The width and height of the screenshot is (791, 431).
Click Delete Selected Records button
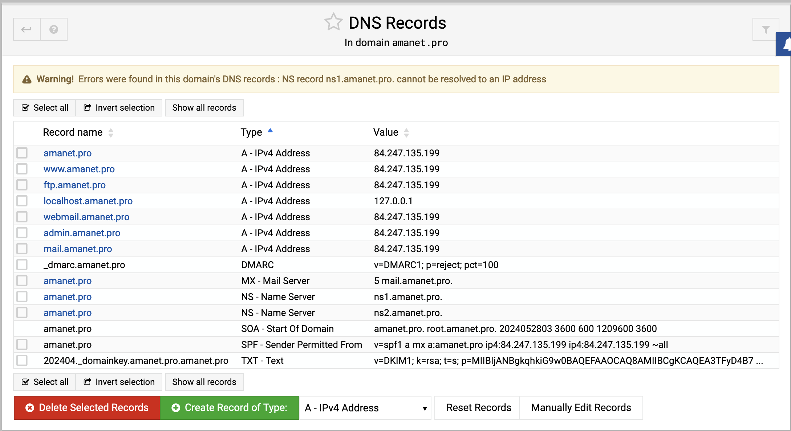[x=87, y=408]
